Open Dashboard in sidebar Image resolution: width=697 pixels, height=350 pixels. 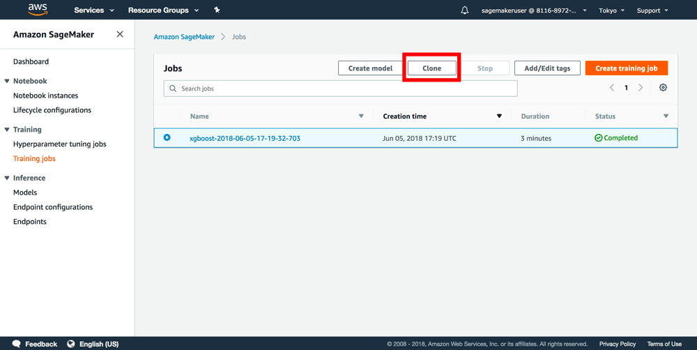pos(31,61)
